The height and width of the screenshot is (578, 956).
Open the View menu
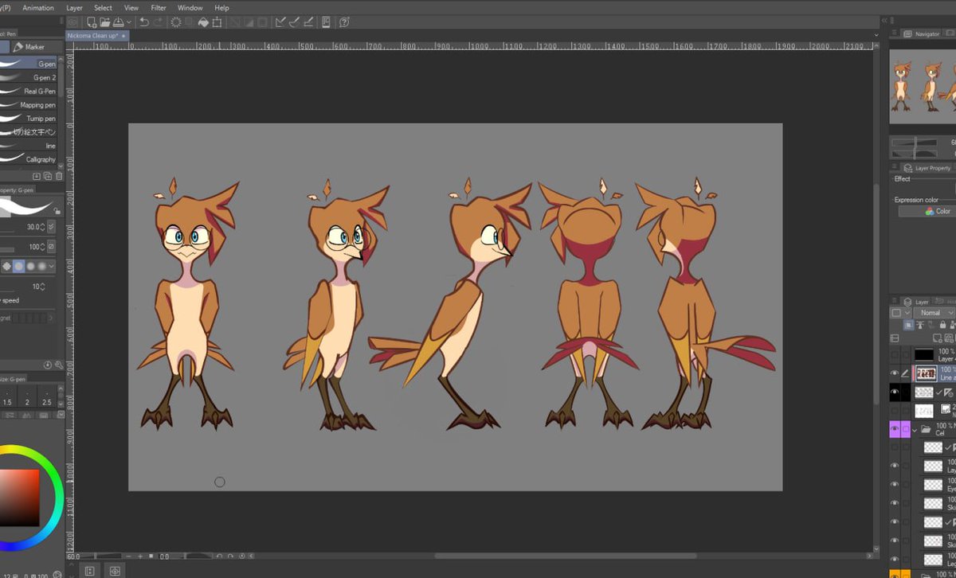coord(131,8)
